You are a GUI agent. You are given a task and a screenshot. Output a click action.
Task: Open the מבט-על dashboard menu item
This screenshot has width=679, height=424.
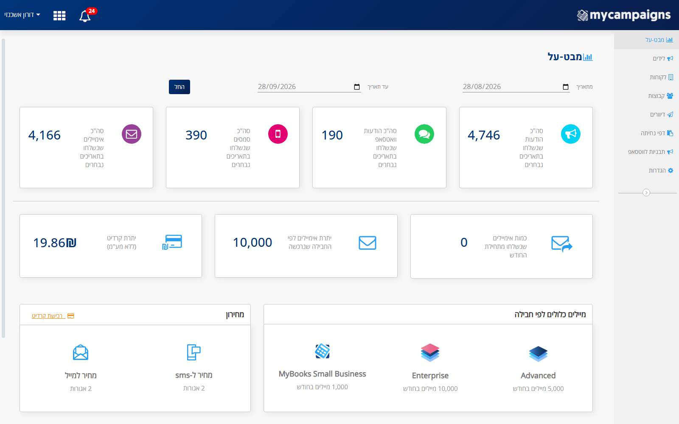tap(646, 40)
